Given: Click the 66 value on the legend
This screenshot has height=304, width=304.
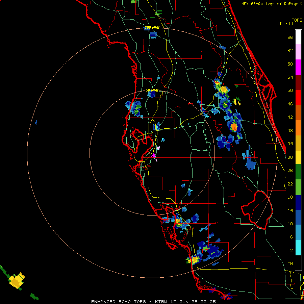Looking at the screenshot, I should click(290, 37).
